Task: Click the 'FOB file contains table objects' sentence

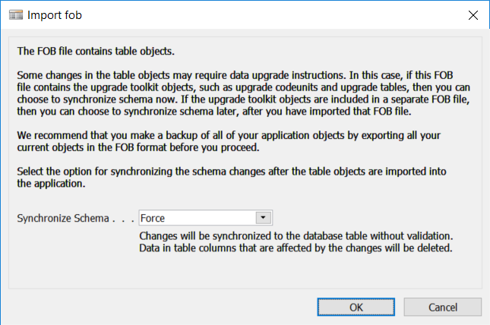Action: (x=96, y=52)
